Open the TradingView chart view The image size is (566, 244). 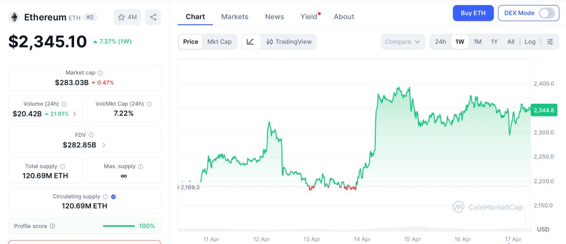pyautogui.click(x=289, y=42)
